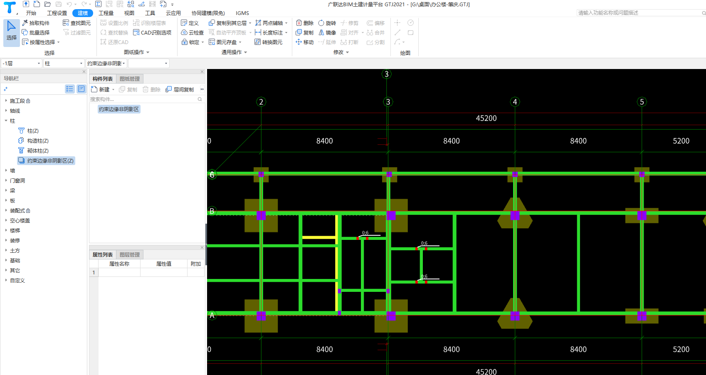This screenshot has height=375, width=706.
Task: Click axis bubble number 4 in drawing
Action: click(515, 102)
